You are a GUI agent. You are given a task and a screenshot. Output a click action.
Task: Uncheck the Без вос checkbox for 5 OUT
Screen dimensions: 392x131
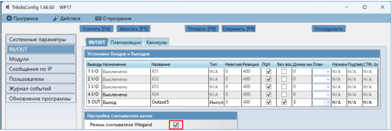[x=284, y=102]
